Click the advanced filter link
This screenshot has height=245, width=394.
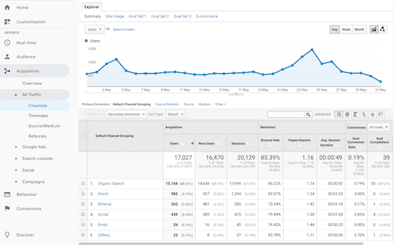[322, 114]
